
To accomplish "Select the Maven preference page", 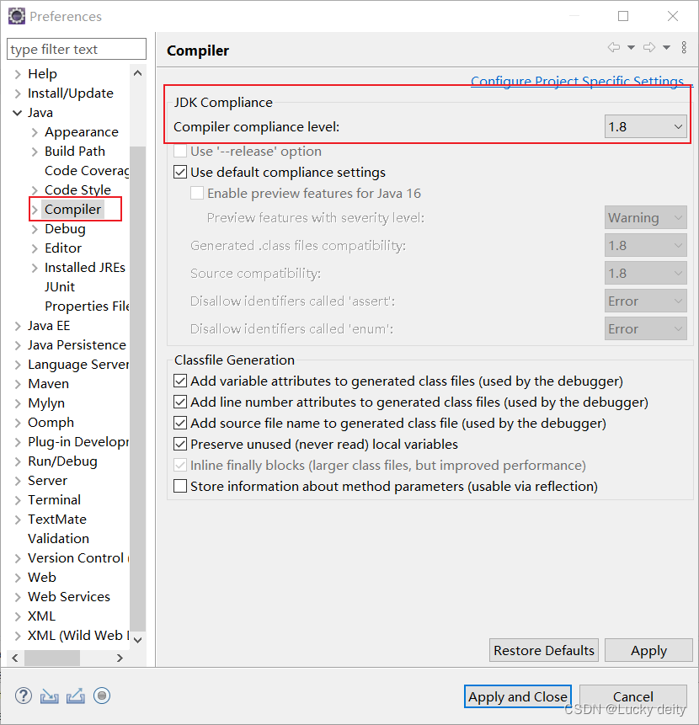I will [x=48, y=383].
